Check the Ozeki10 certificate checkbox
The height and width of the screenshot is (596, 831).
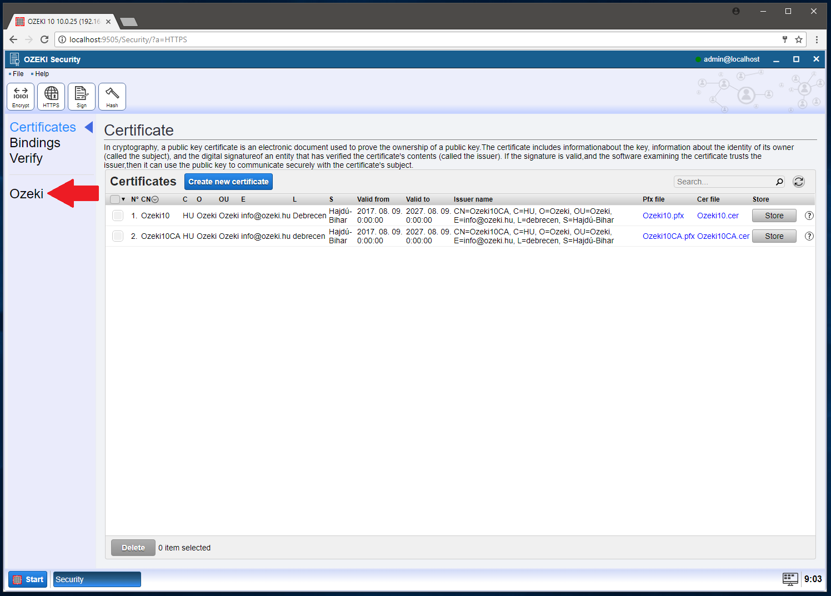pyautogui.click(x=118, y=216)
